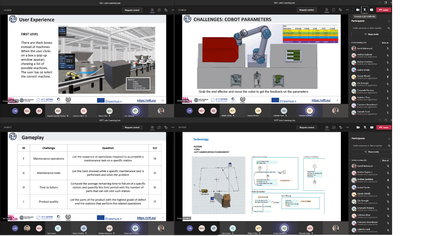
Task: Click search icon in Cobot Parameters participants panel
Action: pyautogui.click(x=389, y=28)
